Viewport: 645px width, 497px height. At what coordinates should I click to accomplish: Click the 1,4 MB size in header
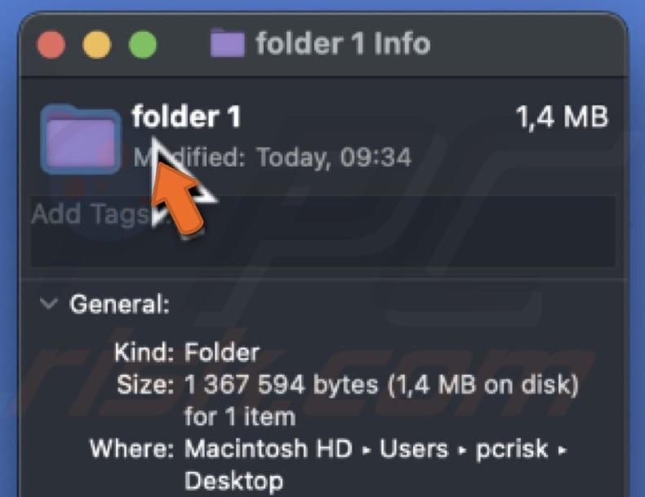(562, 118)
